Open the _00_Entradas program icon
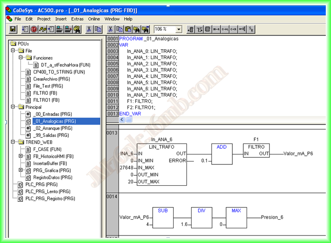331x243 pixels. pos(28,114)
